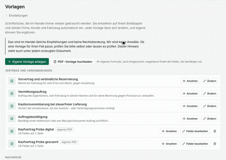Click the document icon of Auftragsbestätigung

pos(12,119)
